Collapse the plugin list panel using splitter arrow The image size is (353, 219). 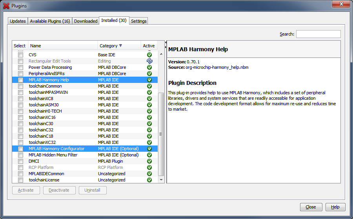pos(166,42)
